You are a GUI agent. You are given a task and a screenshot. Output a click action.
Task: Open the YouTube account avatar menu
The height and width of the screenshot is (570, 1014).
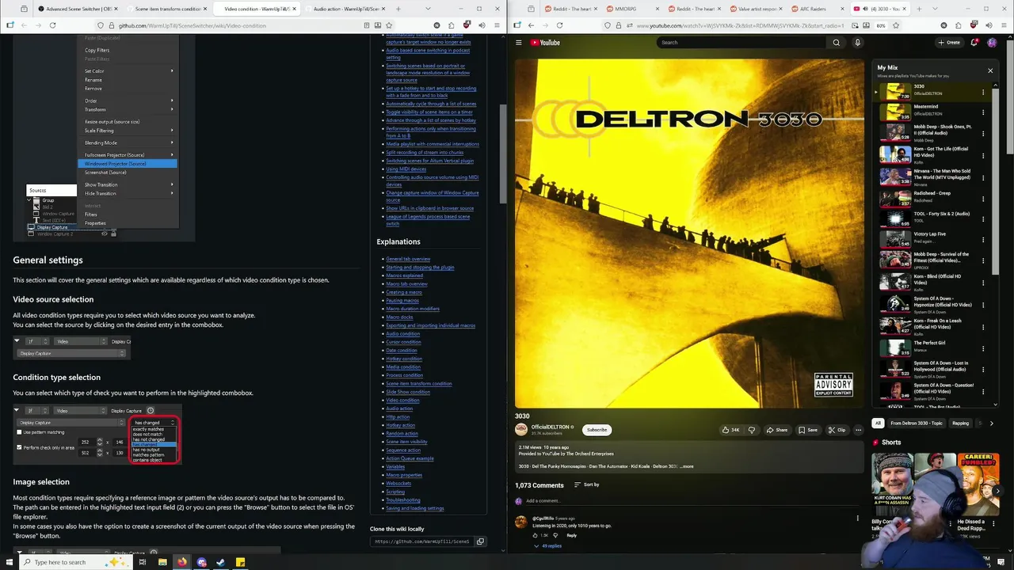pos(992,43)
